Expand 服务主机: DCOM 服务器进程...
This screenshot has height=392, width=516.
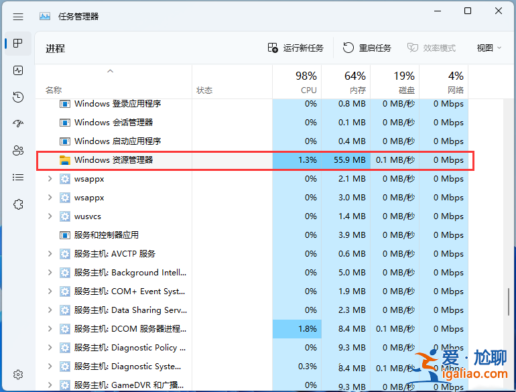coord(50,329)
